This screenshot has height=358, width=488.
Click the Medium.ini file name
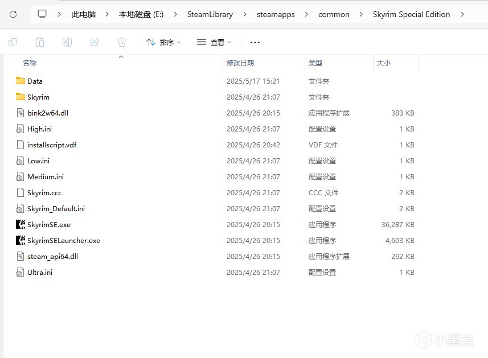[x=46, y=176]
